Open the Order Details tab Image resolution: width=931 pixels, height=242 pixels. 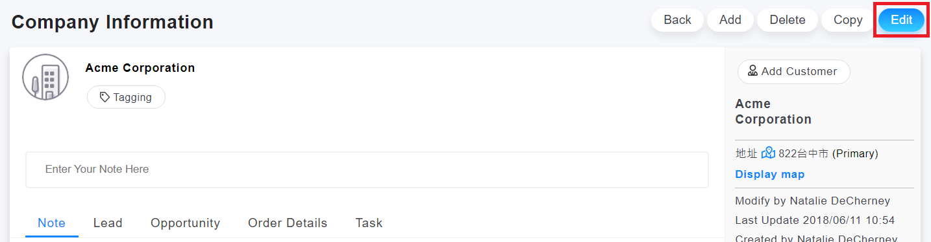[x=288, y=223]
